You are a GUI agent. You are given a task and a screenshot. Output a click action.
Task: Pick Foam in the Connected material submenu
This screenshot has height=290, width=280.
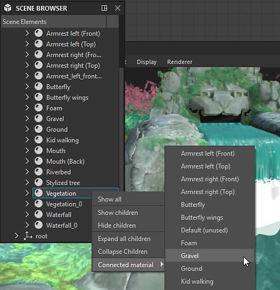pos(210,243)
